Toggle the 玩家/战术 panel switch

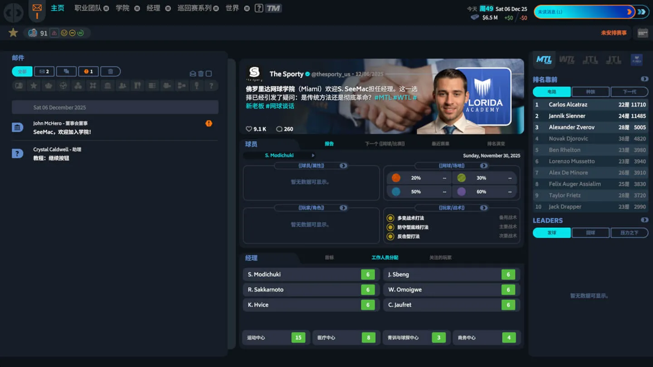pos(484,208)
